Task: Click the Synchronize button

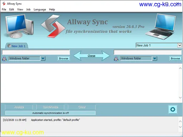Action: (x=50, y=107)
